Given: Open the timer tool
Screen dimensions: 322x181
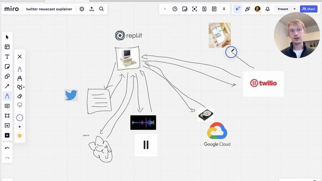Looking at the screenshot, I should [175, 9].
